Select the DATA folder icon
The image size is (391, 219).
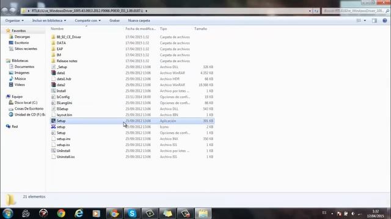coord(53,43)
